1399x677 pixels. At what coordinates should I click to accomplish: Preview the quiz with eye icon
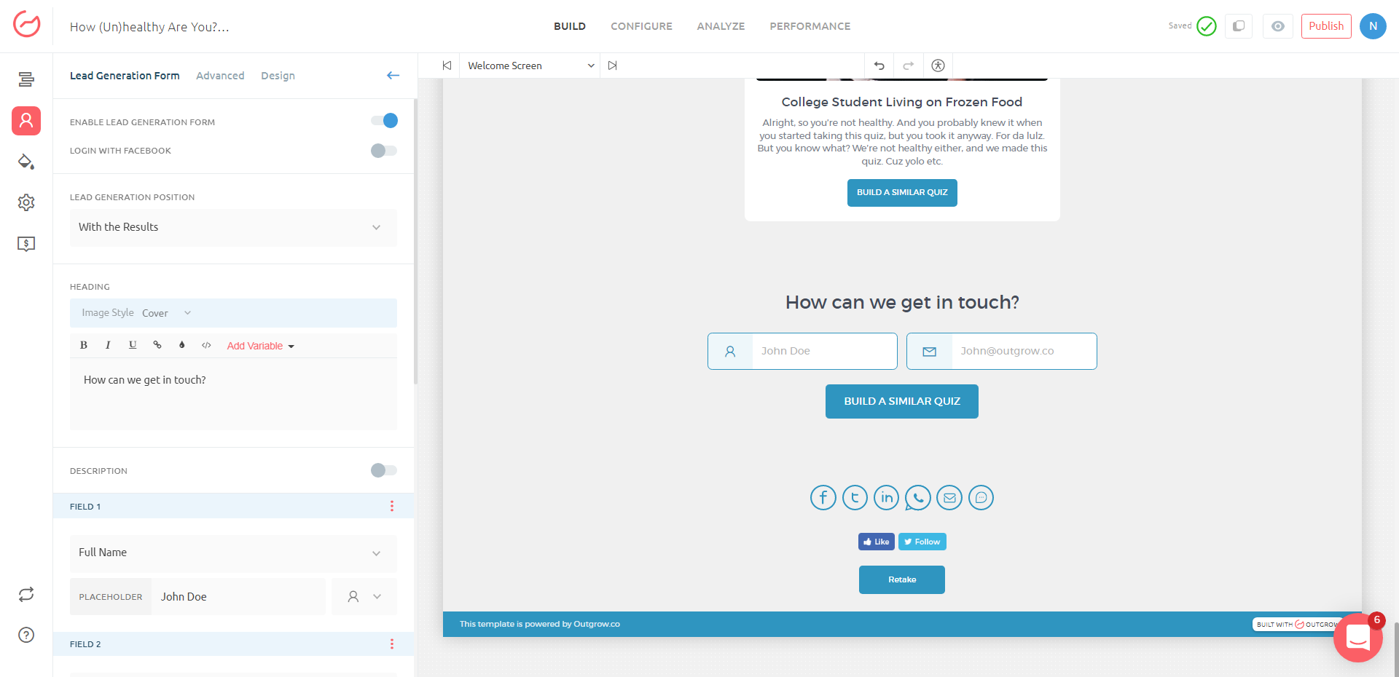coord(1278,26)
